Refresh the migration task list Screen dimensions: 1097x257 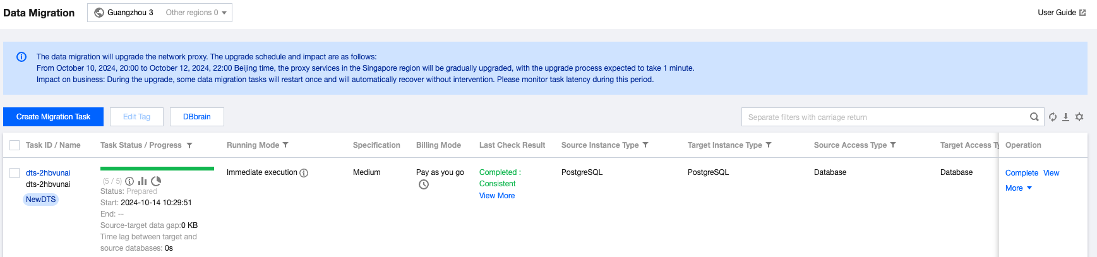pyautogui.click(x=1053, y=117)
